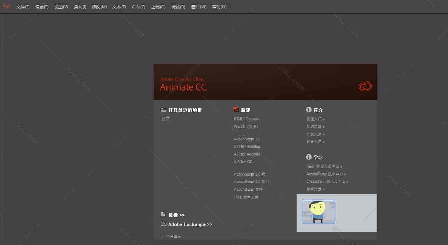Image resolution: width=448 pixels, height=245 pixels.
Task: Click the An application icon in the menu bar
Action: pyautogui.click(x=6, y=6)
